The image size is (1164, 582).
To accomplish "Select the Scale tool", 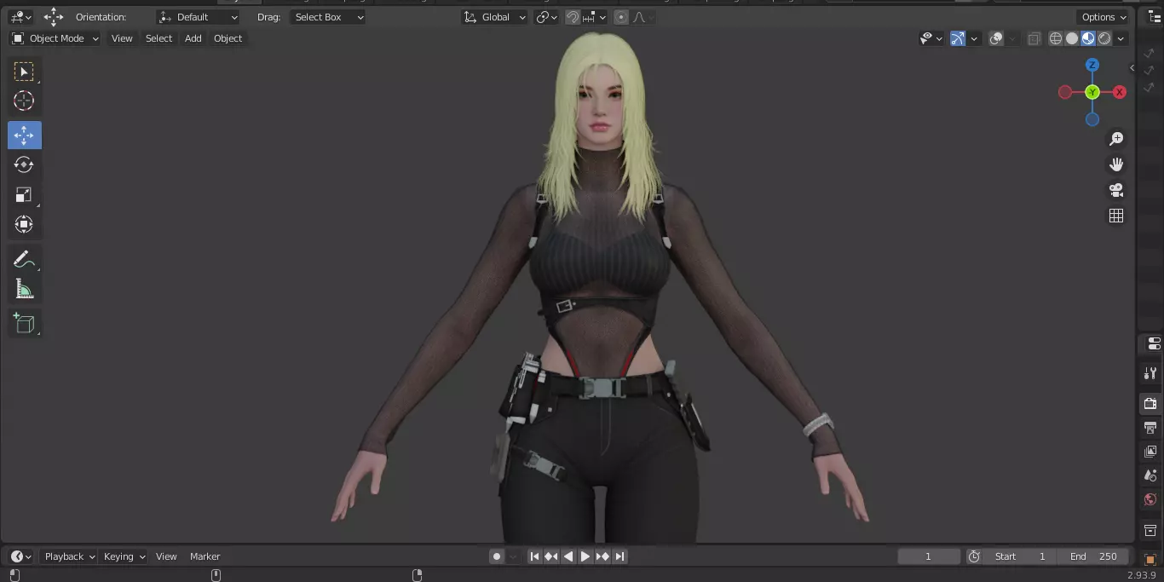I will 24,195.
